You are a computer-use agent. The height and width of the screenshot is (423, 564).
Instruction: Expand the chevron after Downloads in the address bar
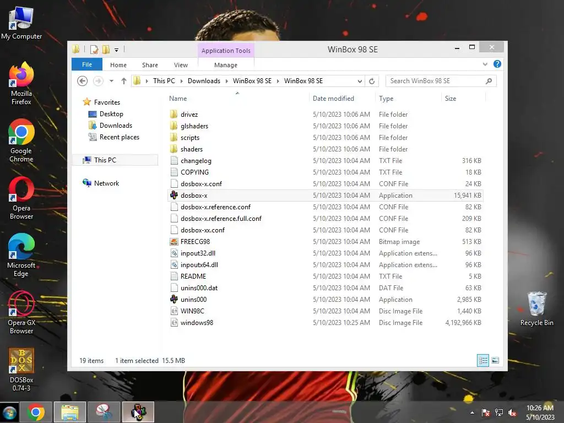pos(226,81)
